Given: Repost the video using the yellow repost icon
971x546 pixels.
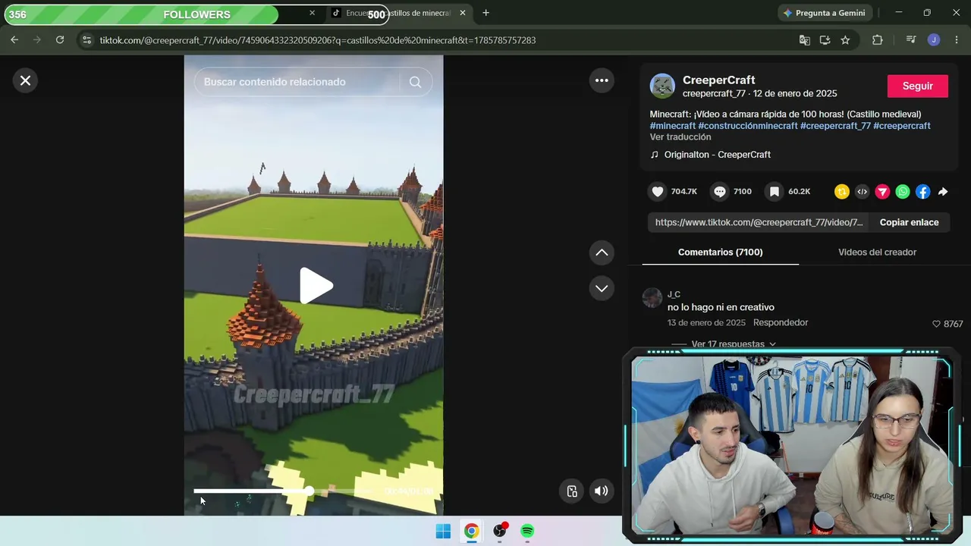Looking at the screenshot, I should tap(841, 192).
